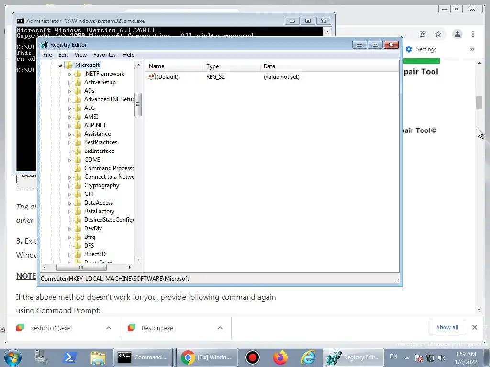Image resolution: width=490 pixels, height=367 pixels.
Task: Launch PowerShell from the taskbar
Action: tap(69, 357)
